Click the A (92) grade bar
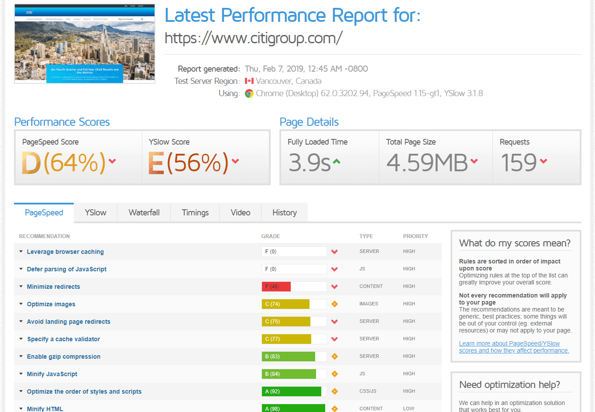The height and width of the screenshot is (412, 595). coord(294,391)
